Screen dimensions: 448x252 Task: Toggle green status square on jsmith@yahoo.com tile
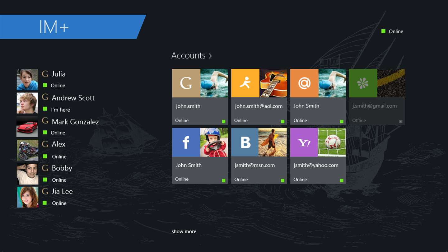point(342,180)
